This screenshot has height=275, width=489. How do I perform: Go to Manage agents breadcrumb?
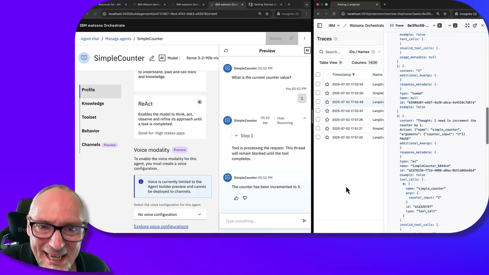pyautogui.click(x=118, y=39)
